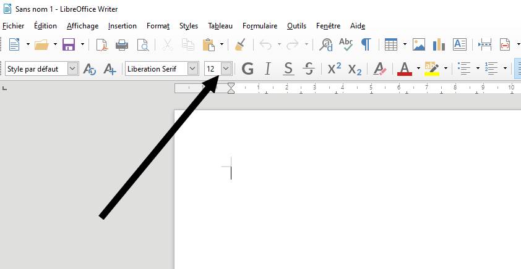Open the Outils menu
The image size is (521, 269).
(296, 26)
